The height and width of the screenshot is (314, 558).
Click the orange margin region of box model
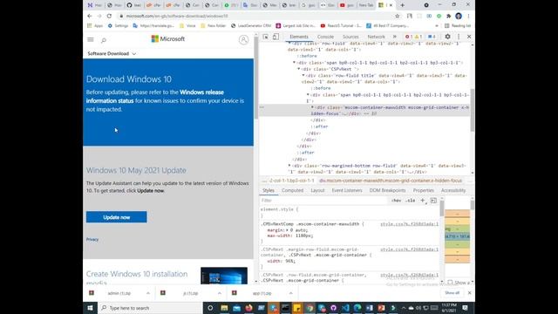pos(457,214)
